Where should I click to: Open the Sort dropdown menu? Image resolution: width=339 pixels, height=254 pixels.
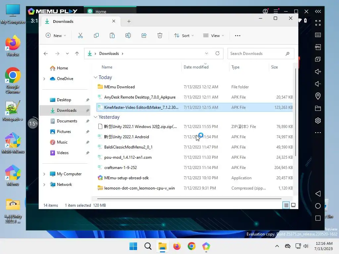(x=184, y=36)
